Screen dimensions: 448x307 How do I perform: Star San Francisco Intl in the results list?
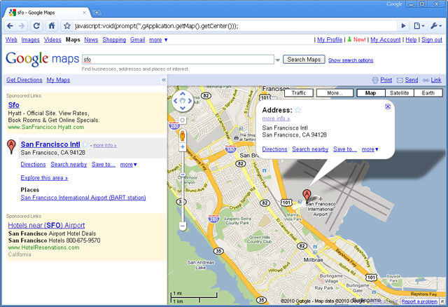(85, 144)
